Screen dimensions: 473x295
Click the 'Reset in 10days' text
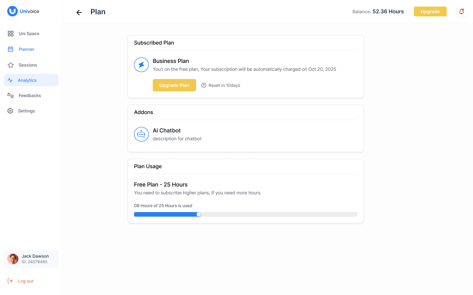tap(224, 85)
